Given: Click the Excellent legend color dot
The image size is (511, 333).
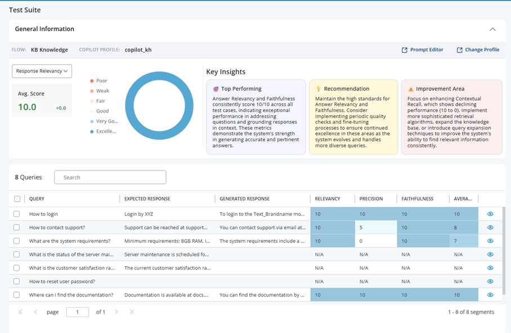Looking at the screenshot, I should tap(92, 131).
